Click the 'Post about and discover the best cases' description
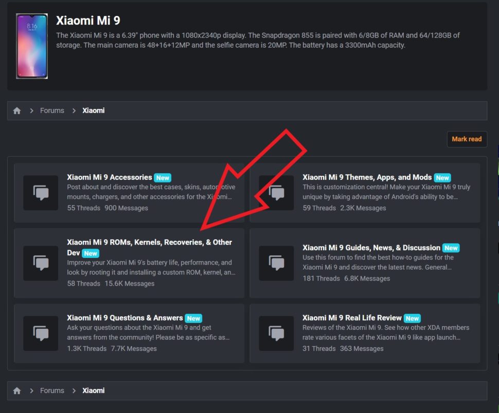The width and height of the screenshot is (499, 413). click(x=151, y=192)
